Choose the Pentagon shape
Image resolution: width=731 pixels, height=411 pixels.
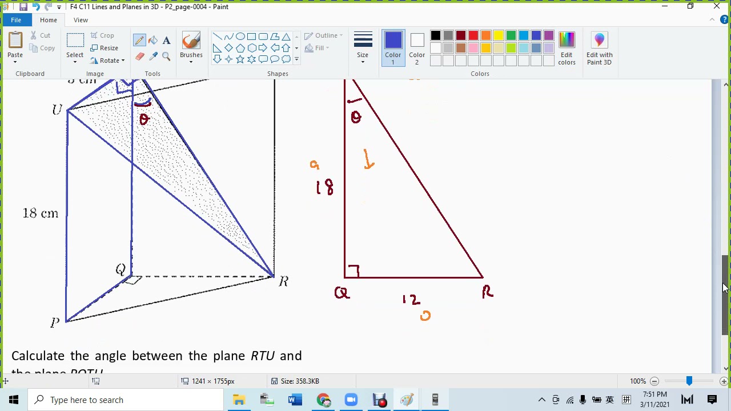(x=240, y=48)
